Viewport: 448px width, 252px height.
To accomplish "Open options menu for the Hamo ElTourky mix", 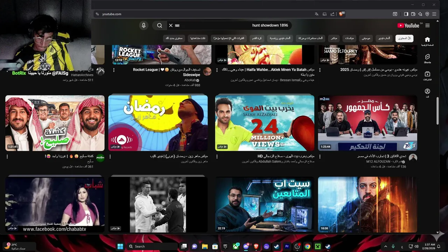I will pyautogui.click(x=320, y=70).
